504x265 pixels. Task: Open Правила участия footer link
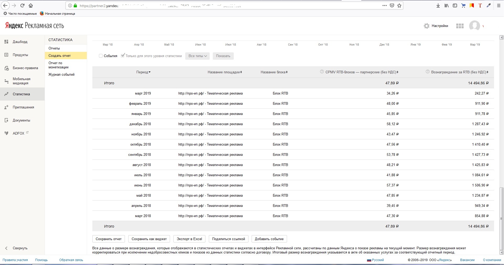coord(15,260)
